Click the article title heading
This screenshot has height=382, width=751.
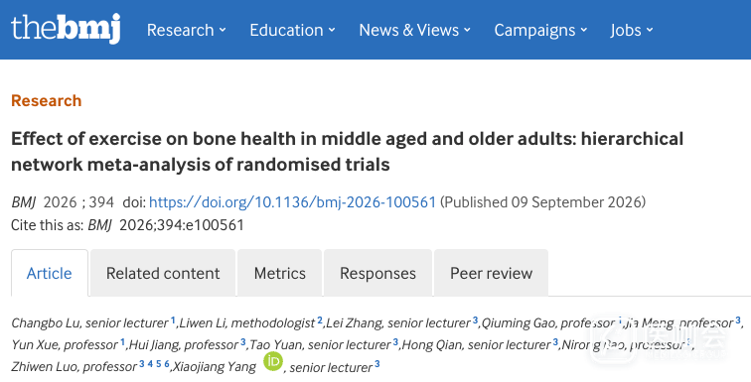click(348, 151)
